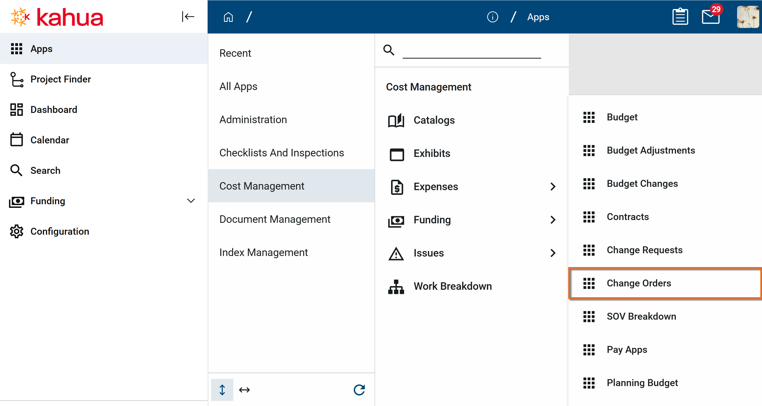Open Project Finder in sidebar

pos(60,79)
